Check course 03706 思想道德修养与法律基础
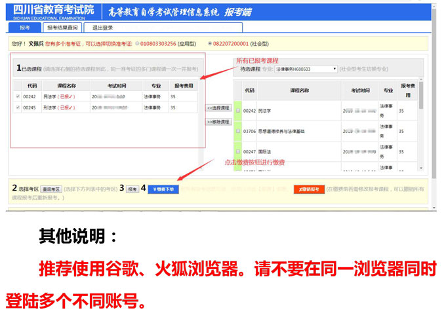Image resolution: width=446 pixels, height=336 pixels. (237, 131)
